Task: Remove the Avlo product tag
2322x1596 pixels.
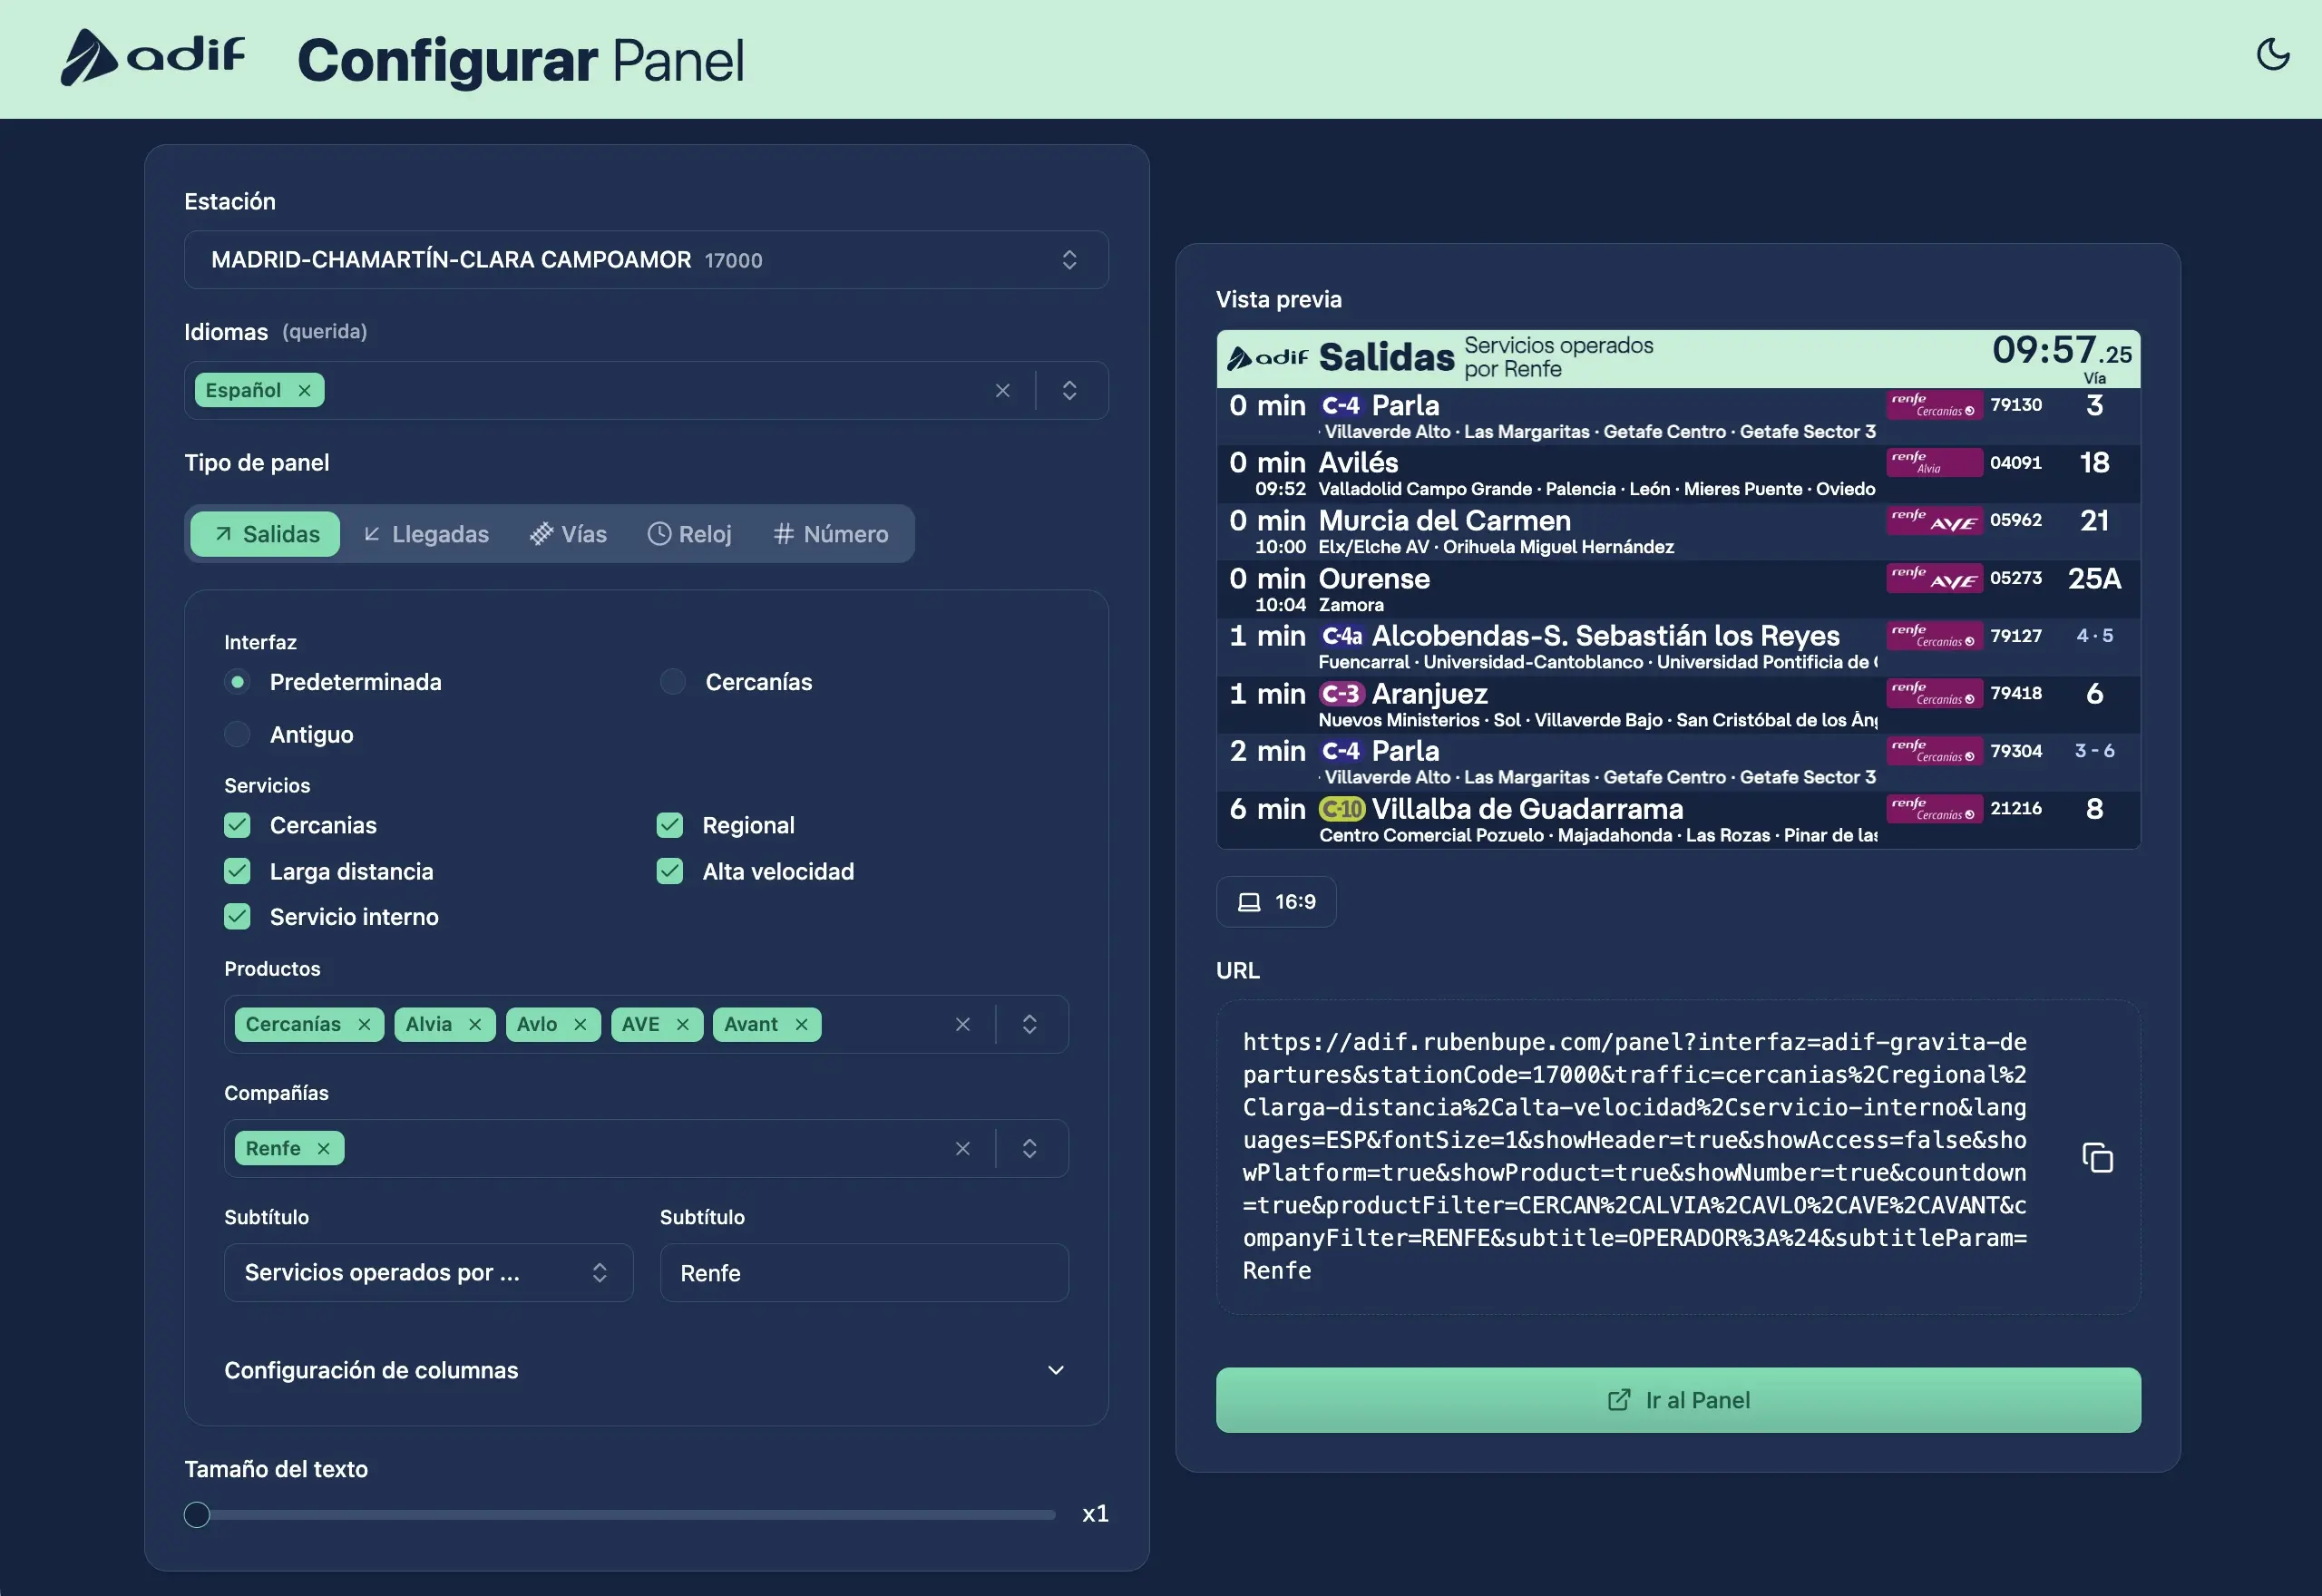Action: pyautogui.click(x=580, y=1025)
